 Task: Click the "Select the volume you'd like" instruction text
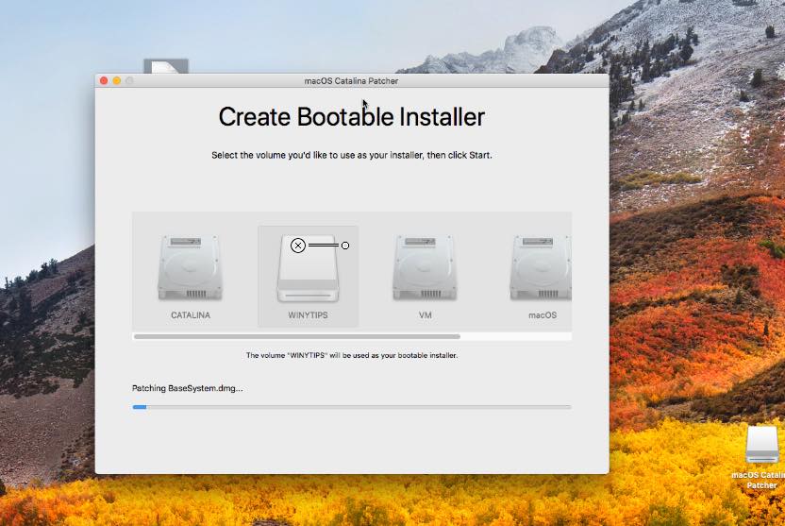[351, 155]
